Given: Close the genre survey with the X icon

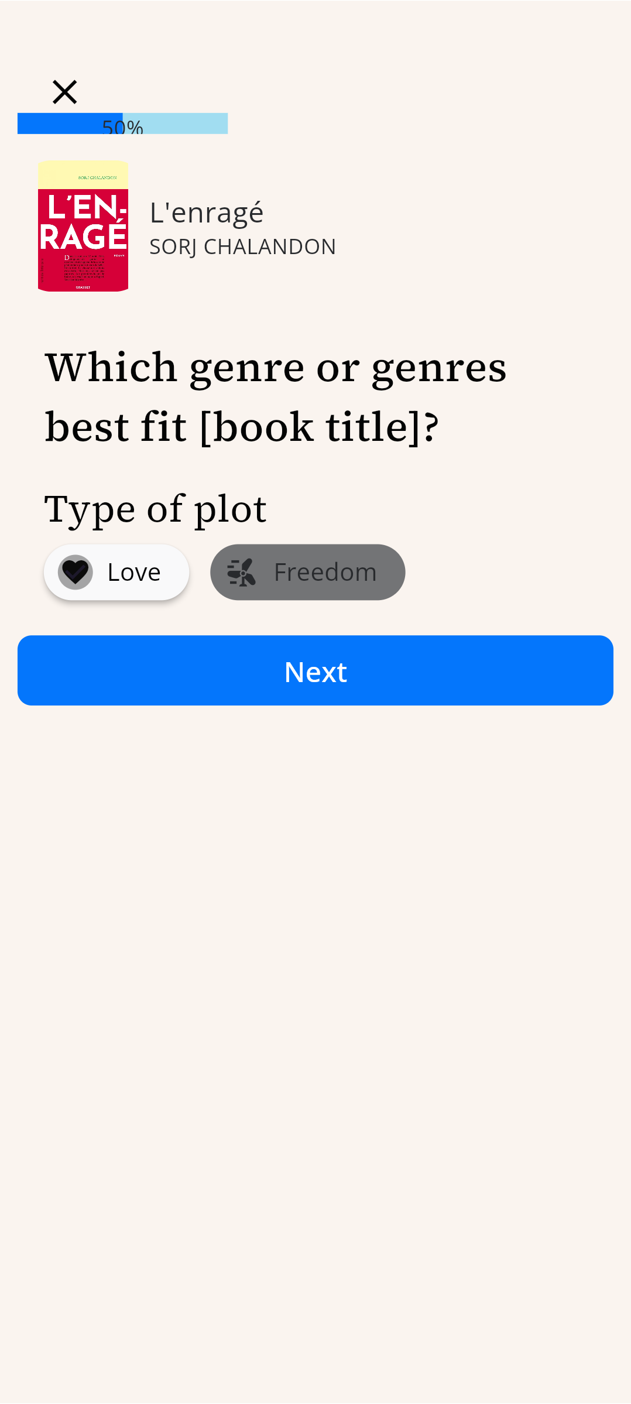Looking at the screenshot, I should click(x=64, y=92).
